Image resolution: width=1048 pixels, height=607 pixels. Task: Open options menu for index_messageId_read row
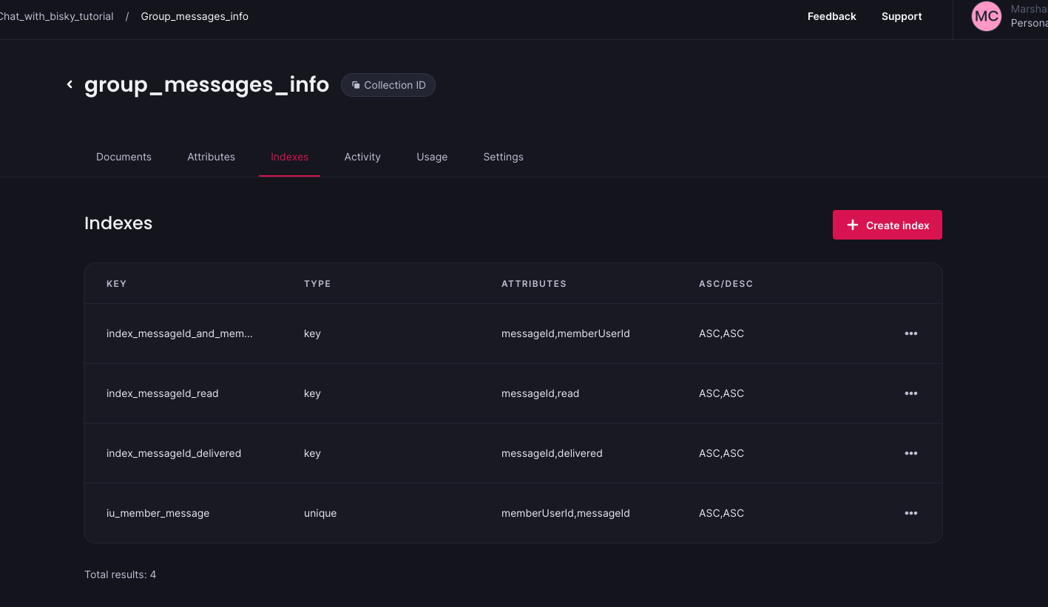click(x=910, y=393)
